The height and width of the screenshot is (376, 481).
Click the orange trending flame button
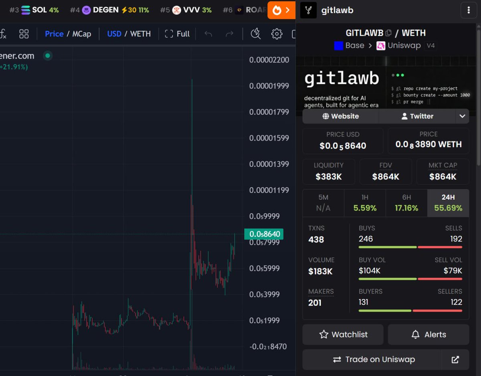(281, 10)
